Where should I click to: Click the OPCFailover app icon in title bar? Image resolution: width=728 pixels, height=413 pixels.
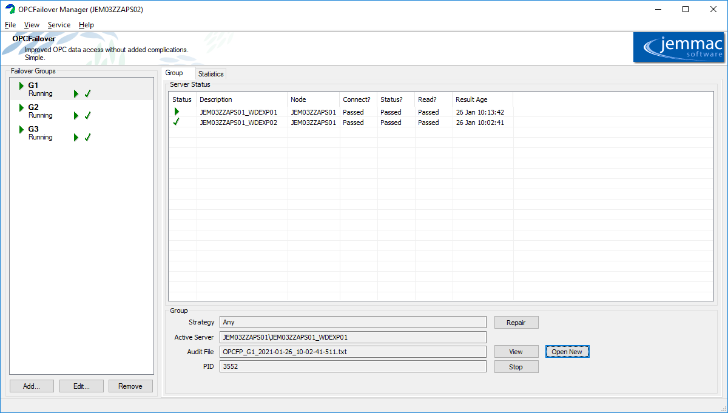tap(10, 9)
